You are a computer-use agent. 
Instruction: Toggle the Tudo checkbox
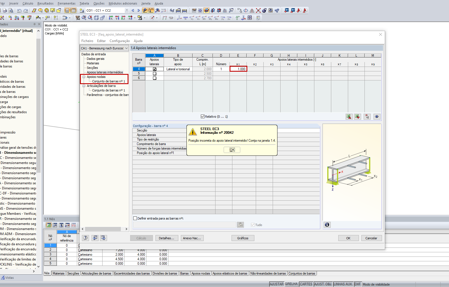pos(253,225)
